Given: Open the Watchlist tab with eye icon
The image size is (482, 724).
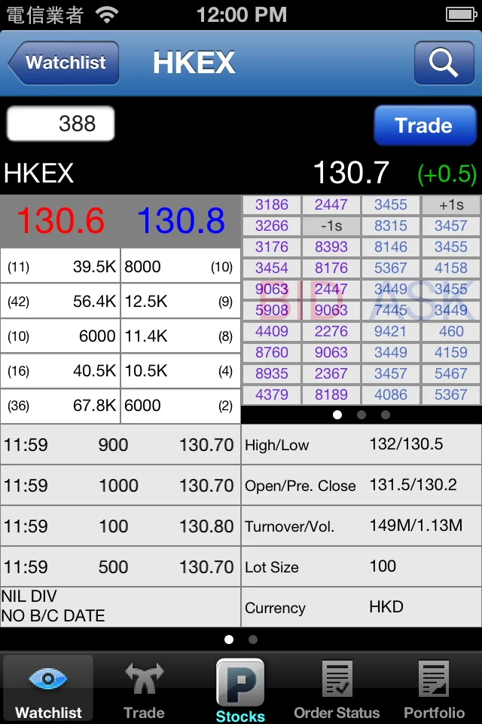Looking at the screenshot, I should tap(48, 688).
